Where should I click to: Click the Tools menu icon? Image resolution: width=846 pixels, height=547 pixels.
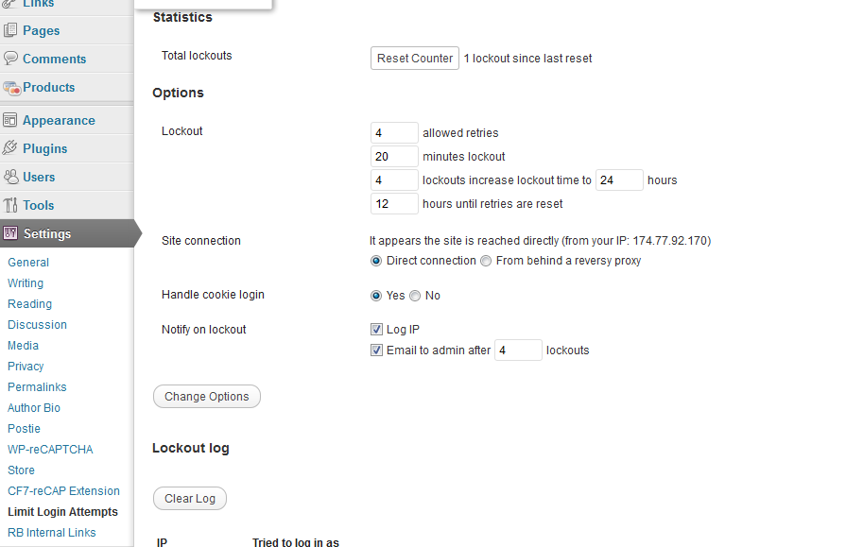point(10,205)
